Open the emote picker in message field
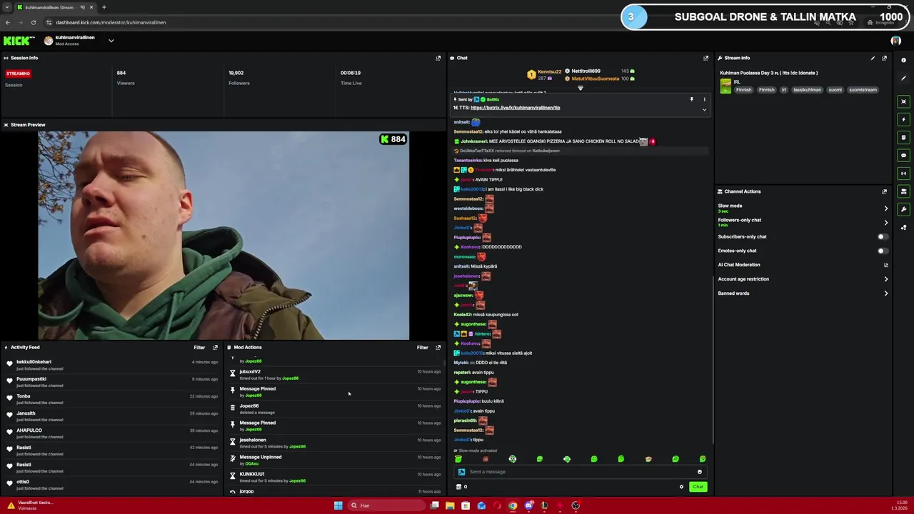This screenshot has width=914, height=514. (700, 472)
